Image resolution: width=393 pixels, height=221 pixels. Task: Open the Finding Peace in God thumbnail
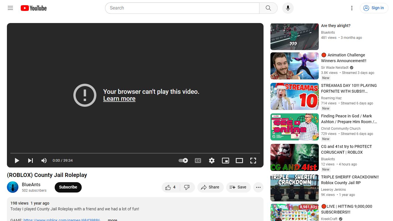point(295,127)
